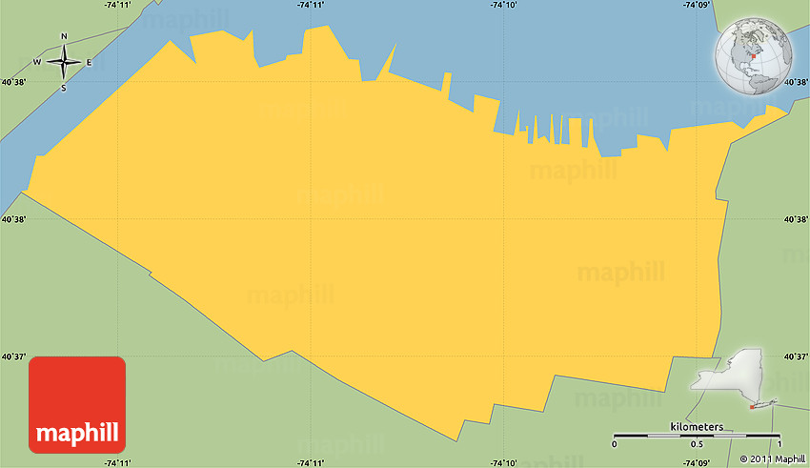Screen dimensions: 810x468
Task: Click the red marker below New York outline
Action: [753, 408]
